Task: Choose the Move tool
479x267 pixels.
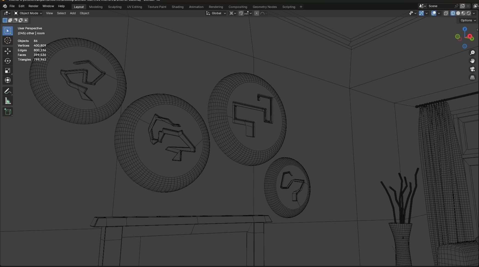Action: [8, 51]
